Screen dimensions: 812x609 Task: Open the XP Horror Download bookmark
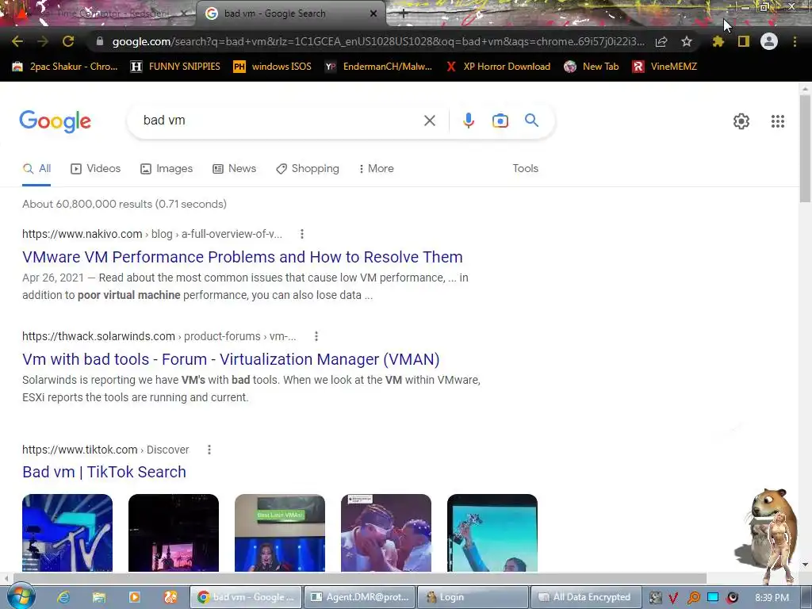coord(498,67)
